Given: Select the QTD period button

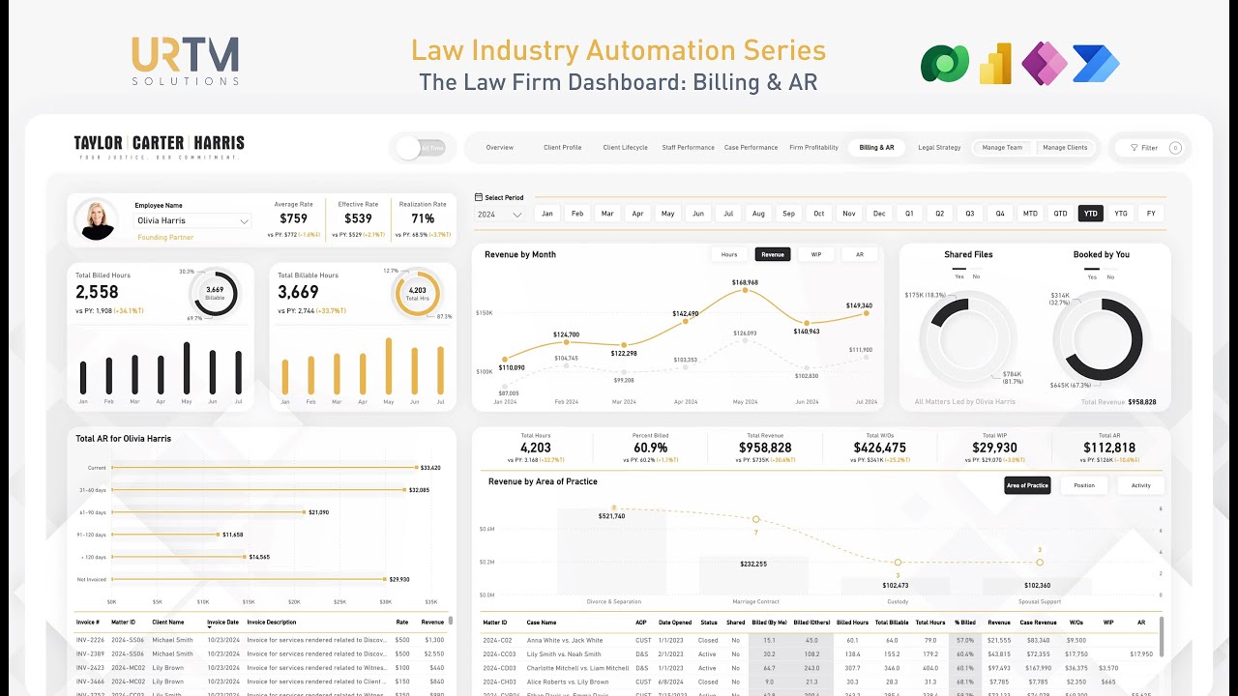Looking at the screenshot, I should click(1060, 214).
